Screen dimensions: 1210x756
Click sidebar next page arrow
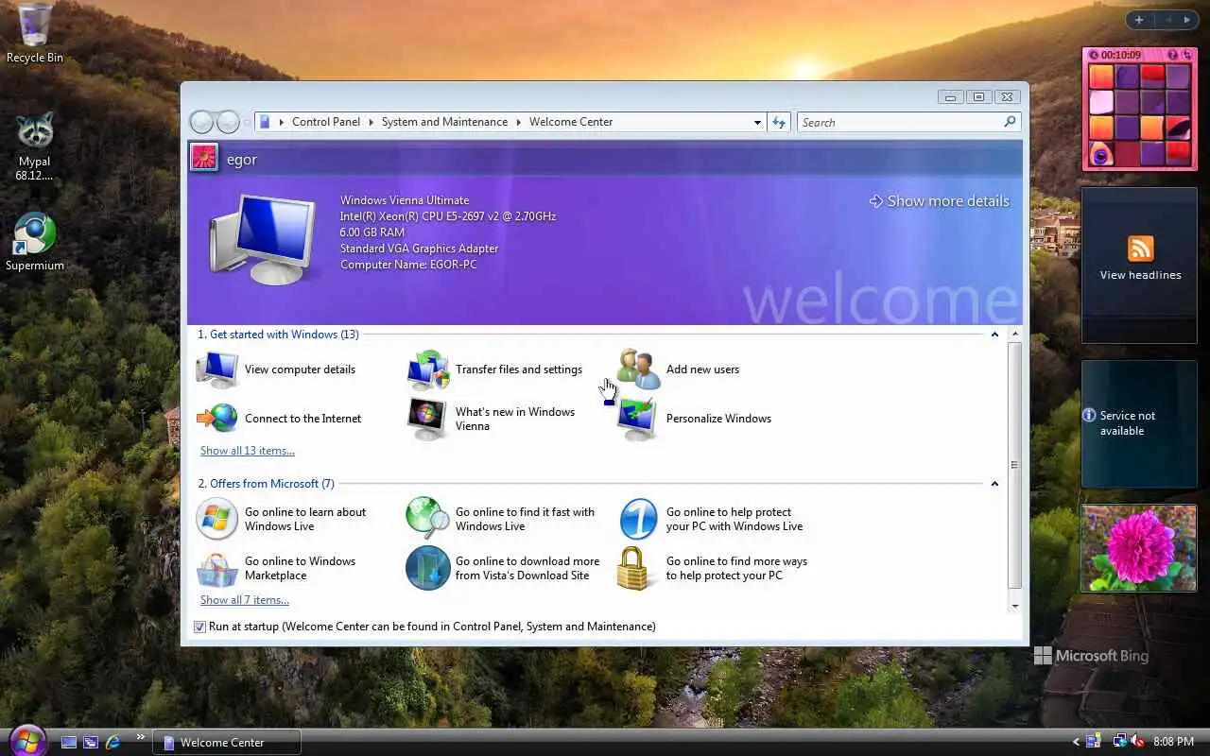point(1187,20)
